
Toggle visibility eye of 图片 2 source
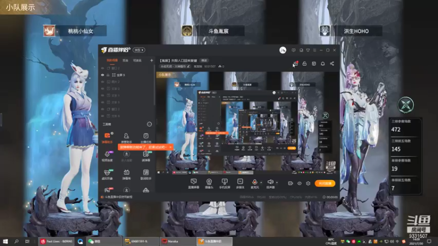point(102,81)
